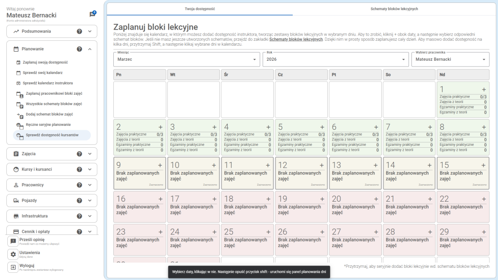Open the Rok year dropdown

[336, 59]
